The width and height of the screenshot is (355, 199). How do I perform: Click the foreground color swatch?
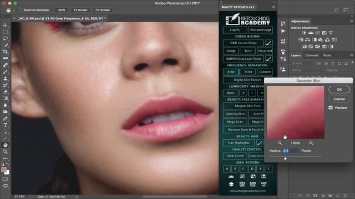4,170
